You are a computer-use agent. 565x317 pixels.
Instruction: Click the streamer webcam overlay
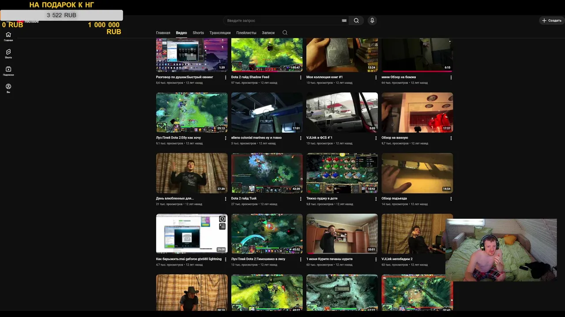(501, 250)
